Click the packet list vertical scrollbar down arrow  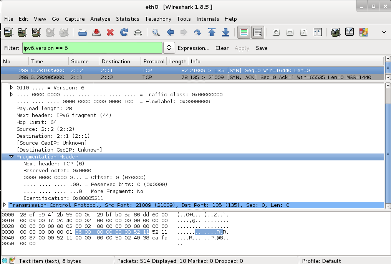click(x=388, y=77)
